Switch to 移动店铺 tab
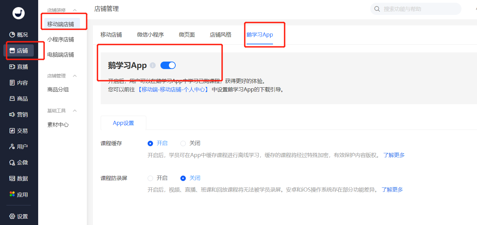This screenshot has height=225, width=477. [x=111, y=35]
